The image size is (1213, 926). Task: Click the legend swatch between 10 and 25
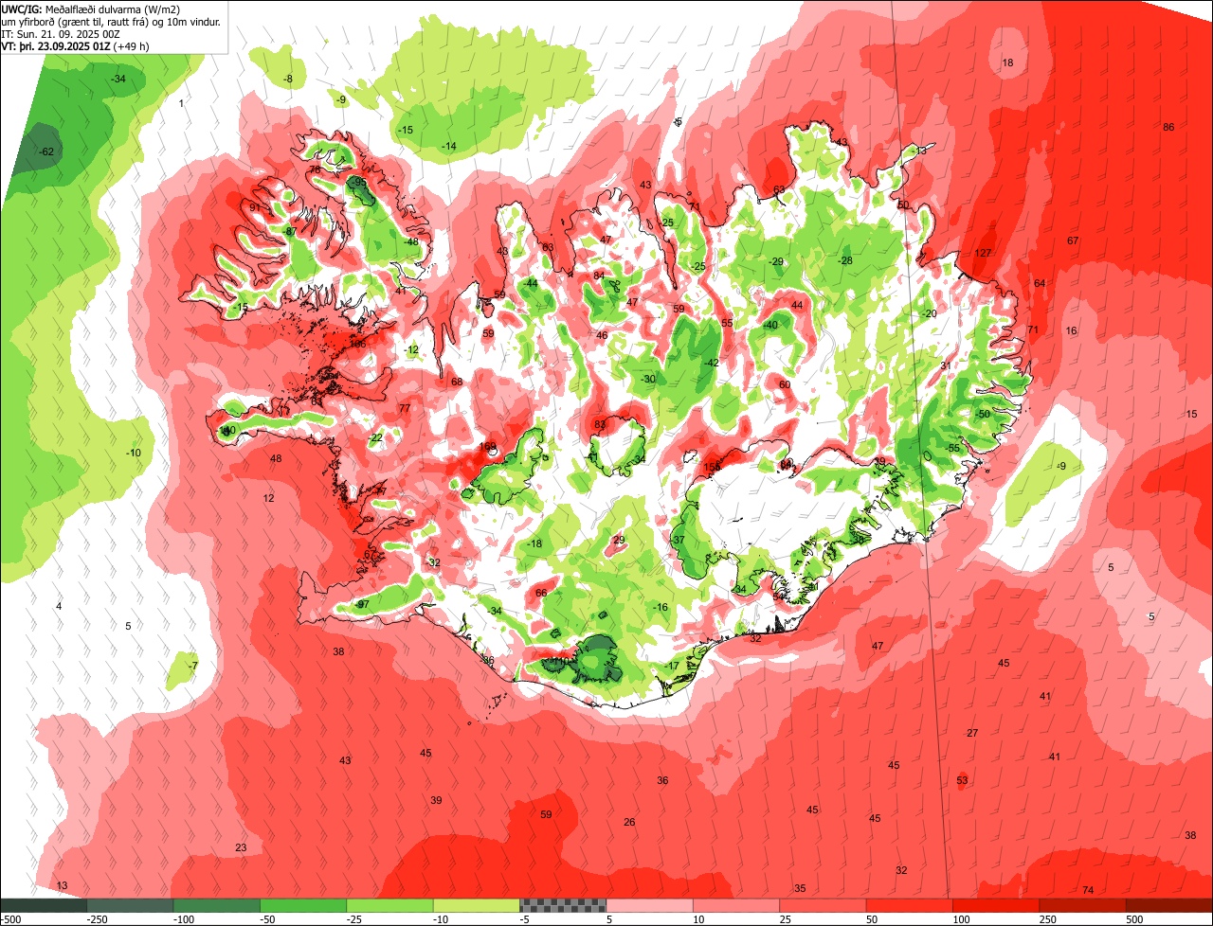736,905
